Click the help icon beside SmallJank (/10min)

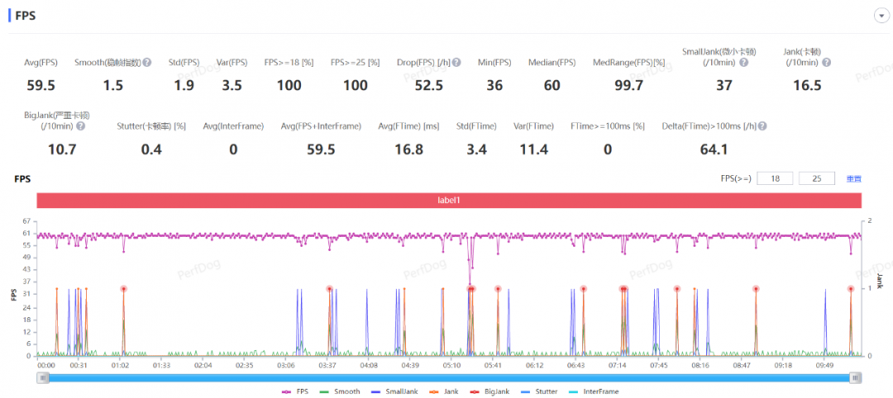pos(743,63)
